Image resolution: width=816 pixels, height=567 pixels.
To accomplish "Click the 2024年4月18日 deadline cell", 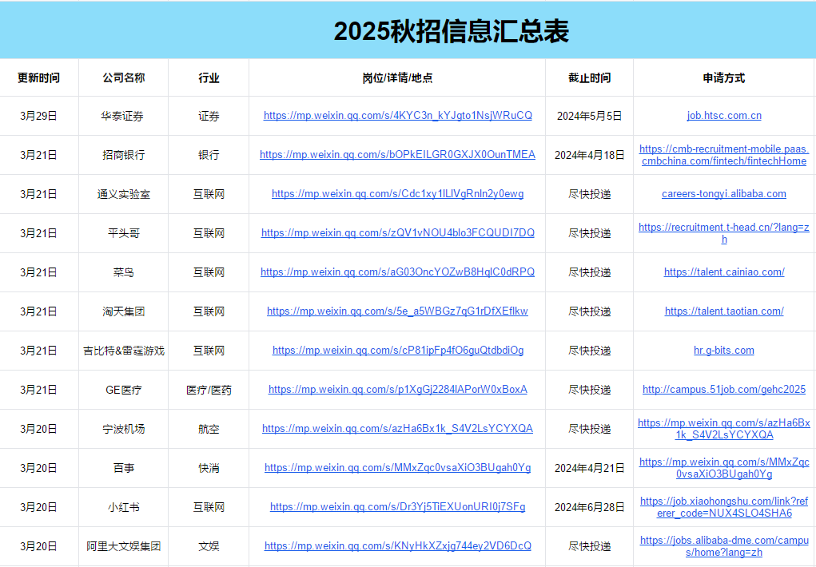I will [589, 155].
